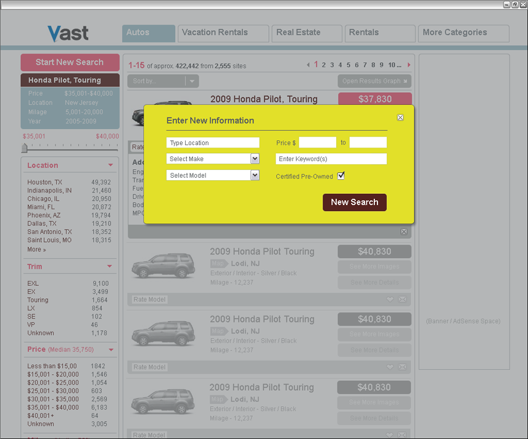Go to results page 5

pyautogui.click(x=348, y=65)
